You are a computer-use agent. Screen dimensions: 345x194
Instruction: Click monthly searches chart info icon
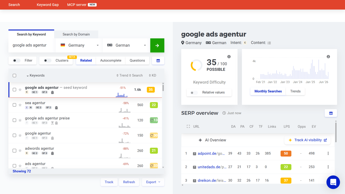pos(328,57)
